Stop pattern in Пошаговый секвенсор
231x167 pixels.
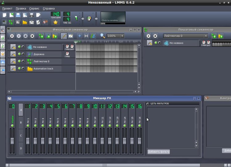tap(155, 36)
